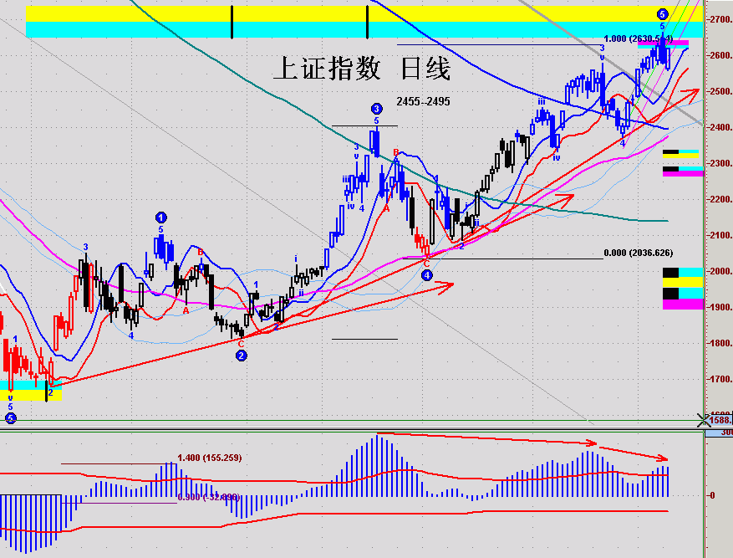
Task: Select the 1.400 (155.259) oscillator level label
Action: pos(209,458)
